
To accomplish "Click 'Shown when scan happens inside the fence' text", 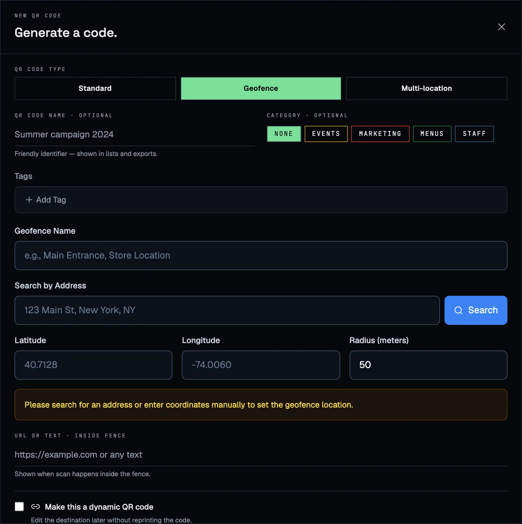I will 82,474.
